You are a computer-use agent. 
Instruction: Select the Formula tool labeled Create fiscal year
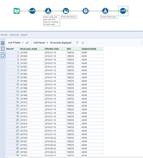105,11
